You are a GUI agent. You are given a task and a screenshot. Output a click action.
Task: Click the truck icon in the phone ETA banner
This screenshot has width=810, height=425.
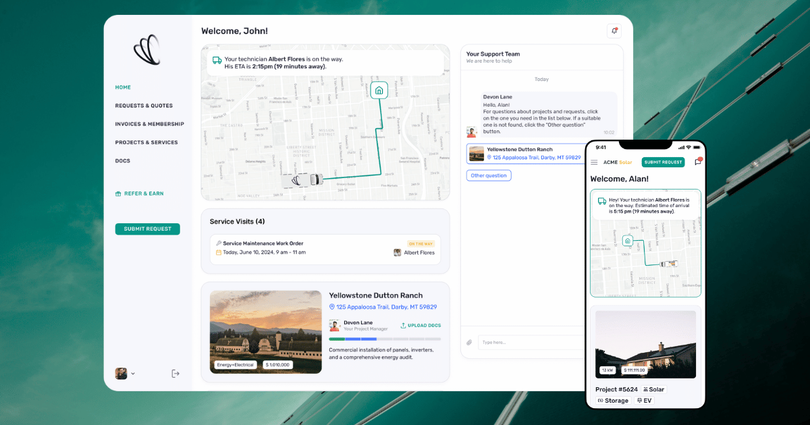602,201
